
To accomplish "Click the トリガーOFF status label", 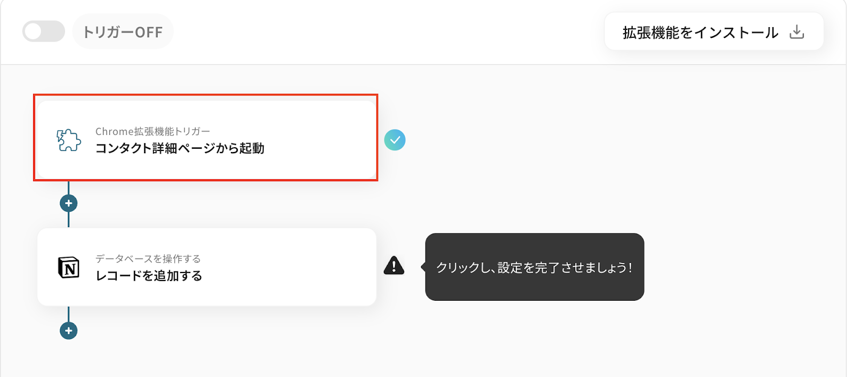I will point(123,32).
